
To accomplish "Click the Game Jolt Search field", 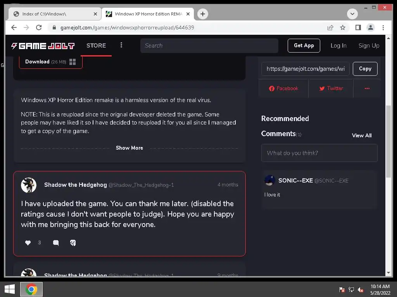I will (x=209, y=46).
